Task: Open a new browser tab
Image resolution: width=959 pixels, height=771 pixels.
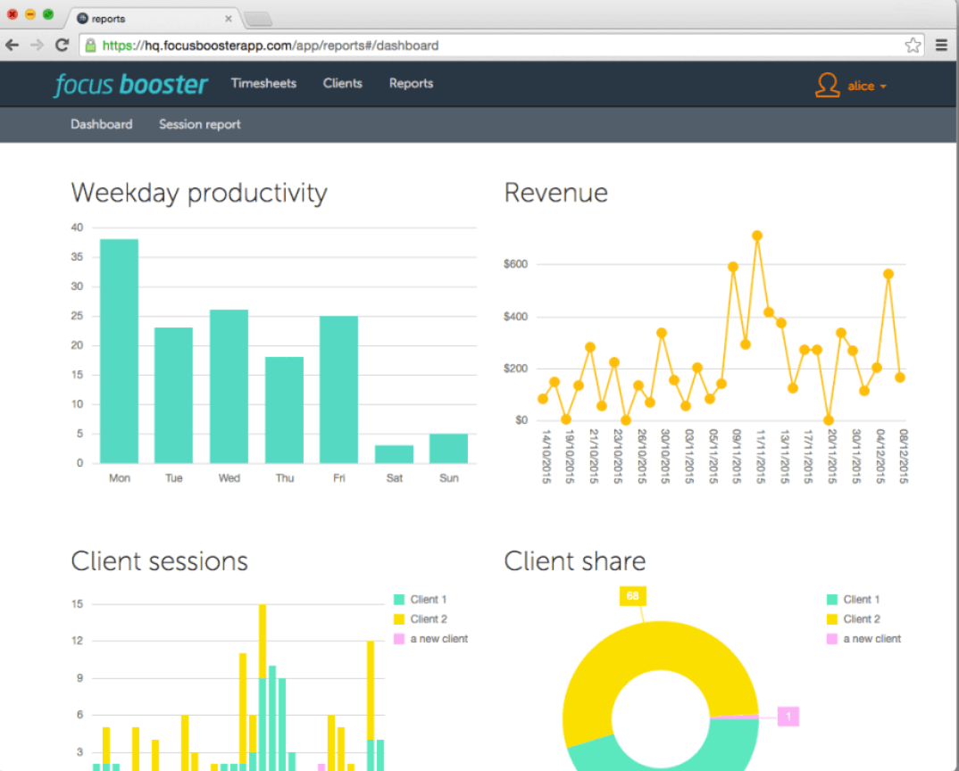Action: coord(257,19)
